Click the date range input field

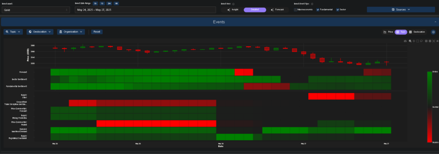click(x=145, y=10)
